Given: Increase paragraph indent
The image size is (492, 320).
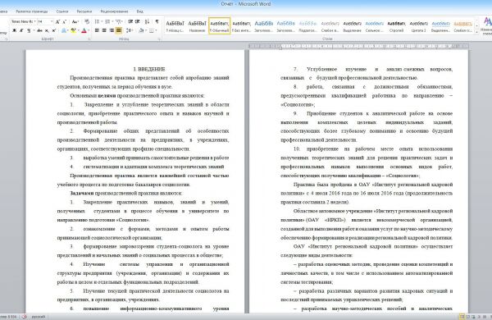Looking at the screenshot, I should coord(138,21).
